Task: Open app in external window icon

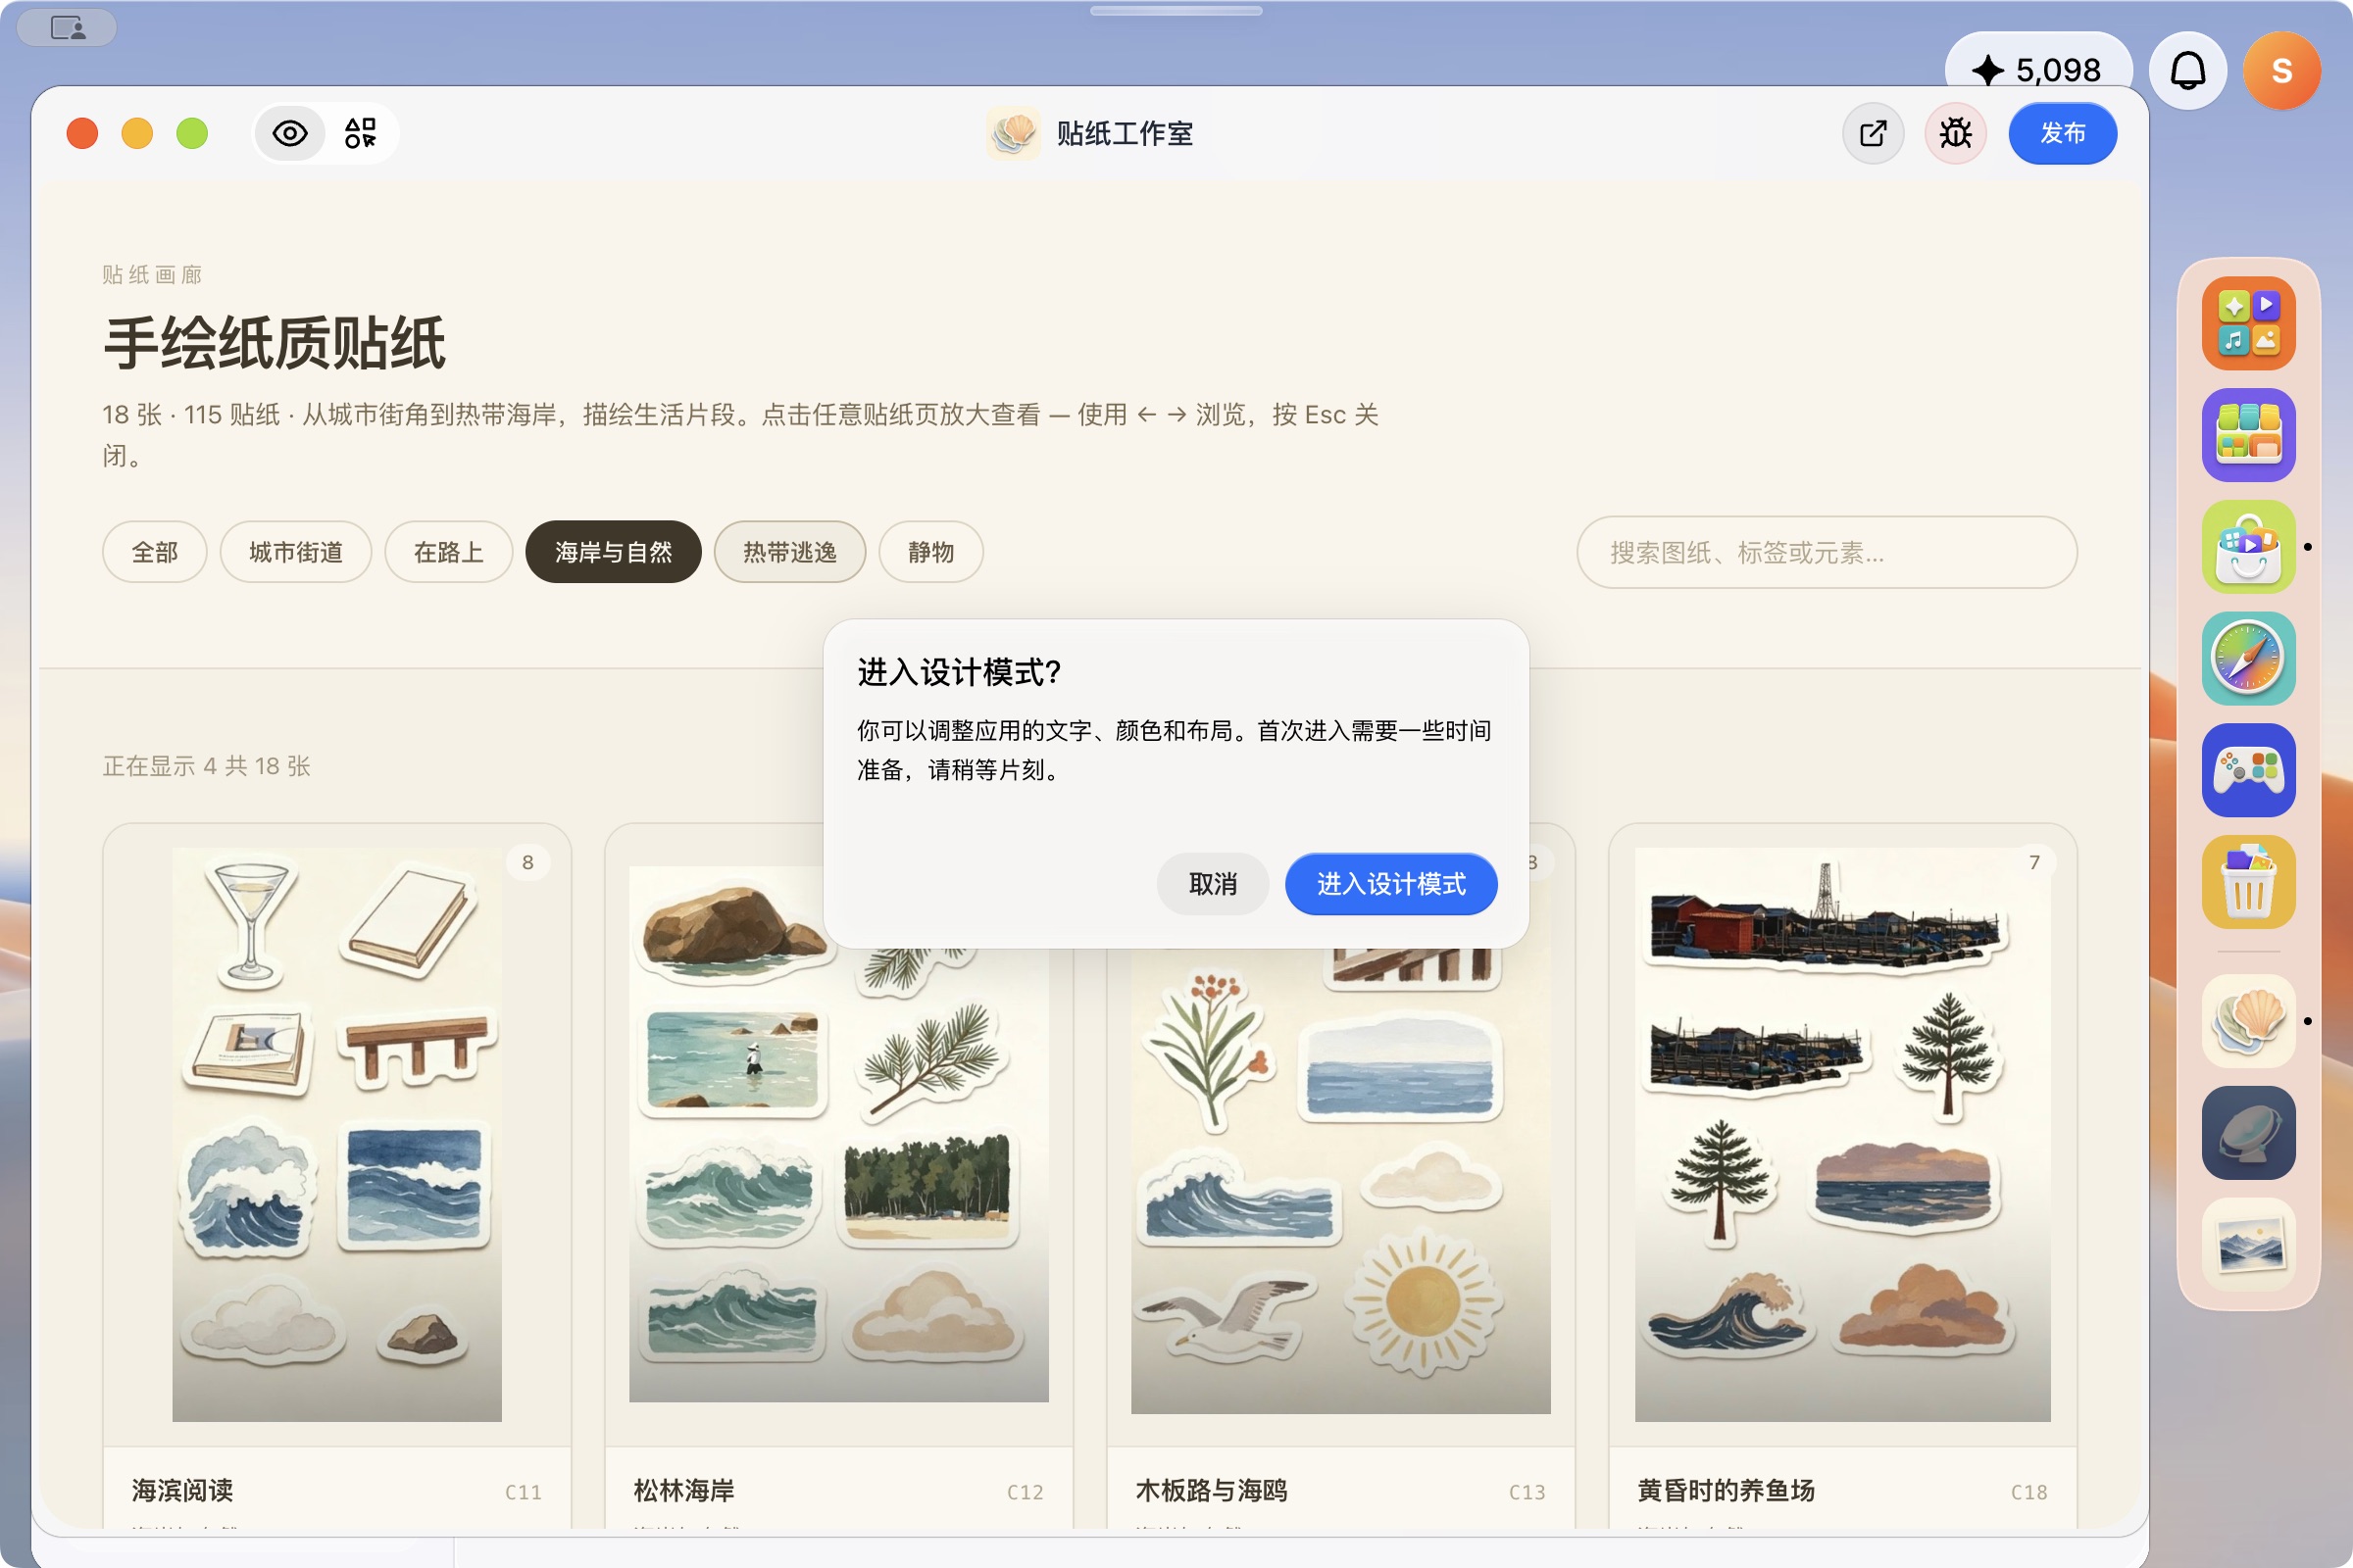Action: pyautogui.click(x=1873, y=133)
